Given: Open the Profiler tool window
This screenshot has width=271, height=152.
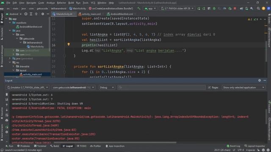Looking at the screenshot, I should [95, 146].
